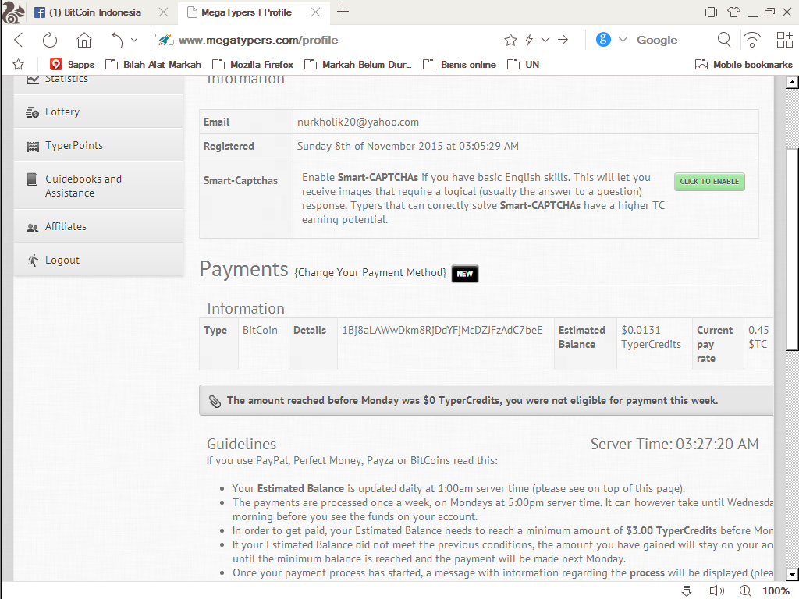The height and width of the screenshot is (599, 799).
Task: Open the bookmark star in the bookmarks bar
Action: coord(19,64)
